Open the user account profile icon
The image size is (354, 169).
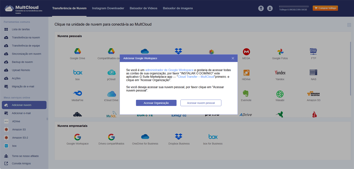270,8
